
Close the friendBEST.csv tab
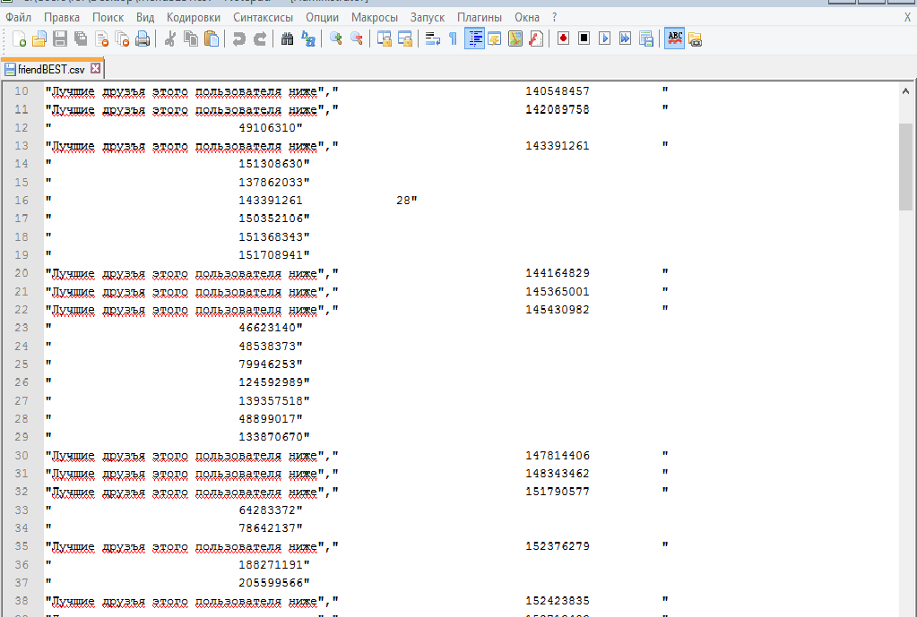[95, 69]
